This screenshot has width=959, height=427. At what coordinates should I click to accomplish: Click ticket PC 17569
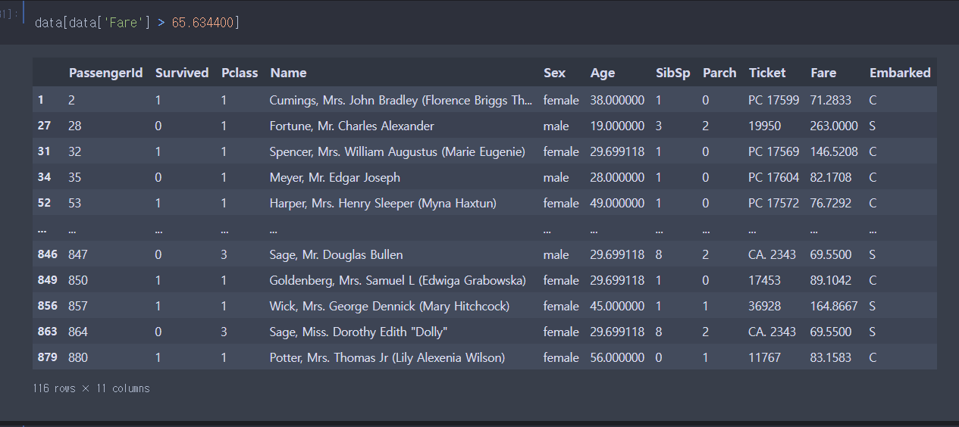[773, 151]
